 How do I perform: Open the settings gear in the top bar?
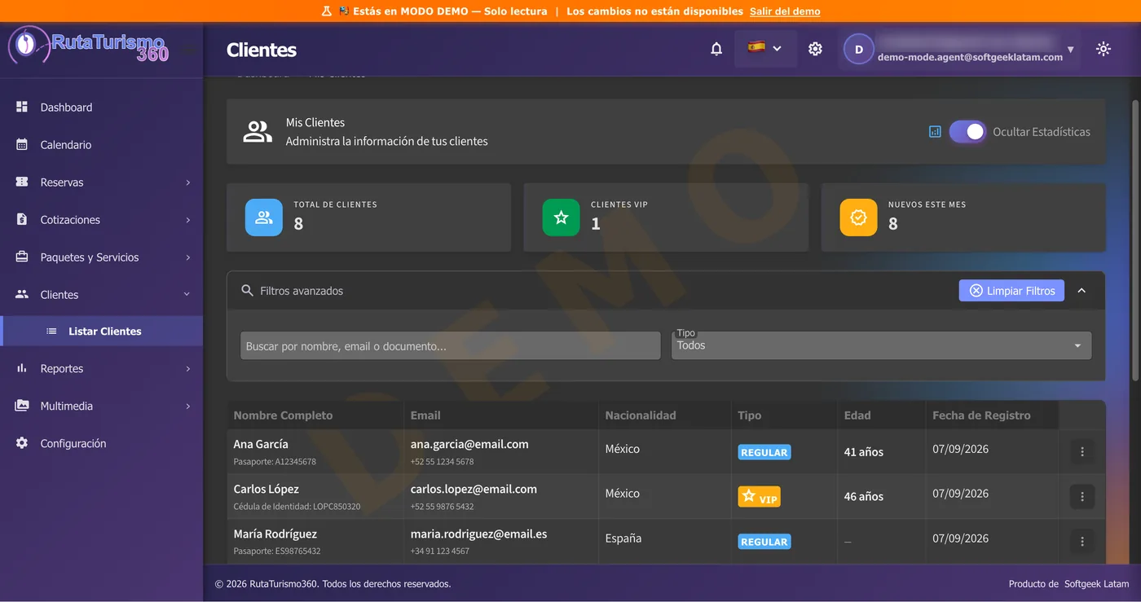coord(815,49)
